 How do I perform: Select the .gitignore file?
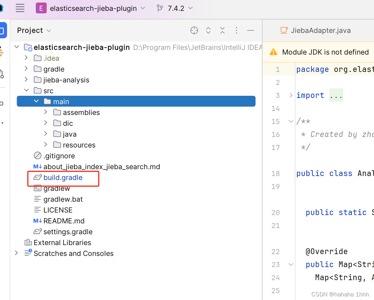pos(59,156)
